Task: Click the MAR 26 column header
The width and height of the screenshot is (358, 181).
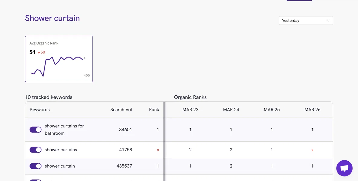Action: pos(312,110)
